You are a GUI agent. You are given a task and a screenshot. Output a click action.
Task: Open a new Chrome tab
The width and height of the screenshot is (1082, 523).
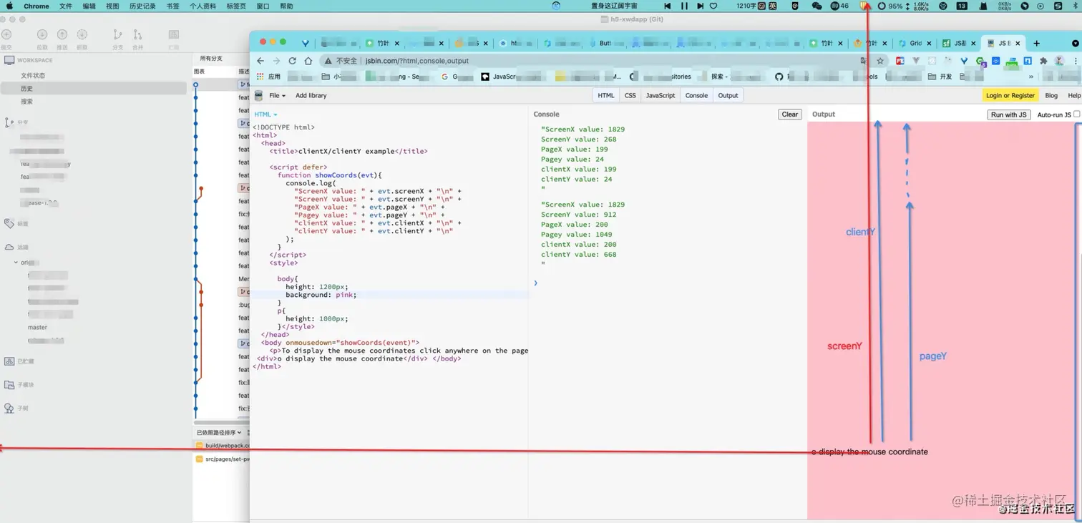tap(1036, 43)
